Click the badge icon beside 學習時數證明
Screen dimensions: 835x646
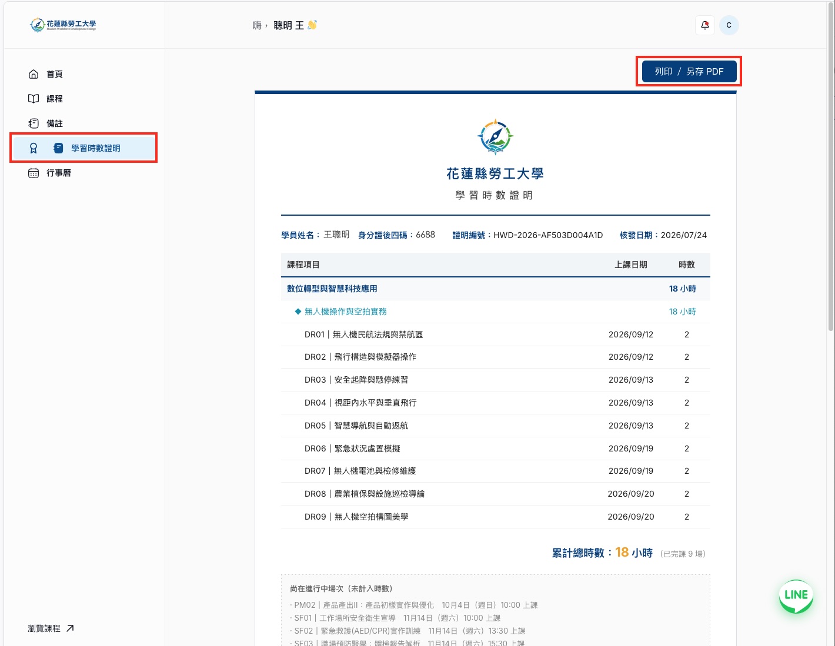click(x=34, y=148)
